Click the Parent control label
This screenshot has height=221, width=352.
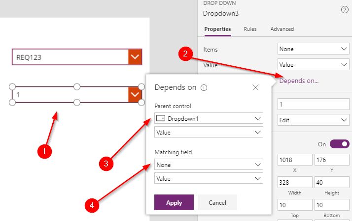point(173,106)
